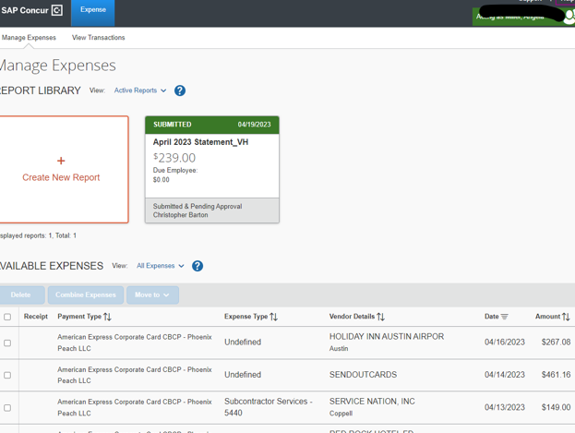Click Undefined type in SENDOUTCARDS row
This screenshot has height=433, width=575.
pos(243,375)
